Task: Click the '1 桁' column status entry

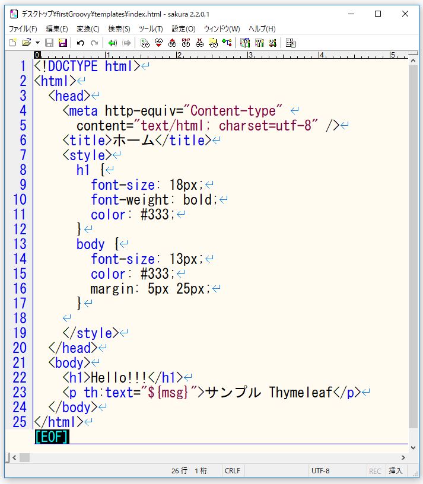Action: [x=201, y=471]
